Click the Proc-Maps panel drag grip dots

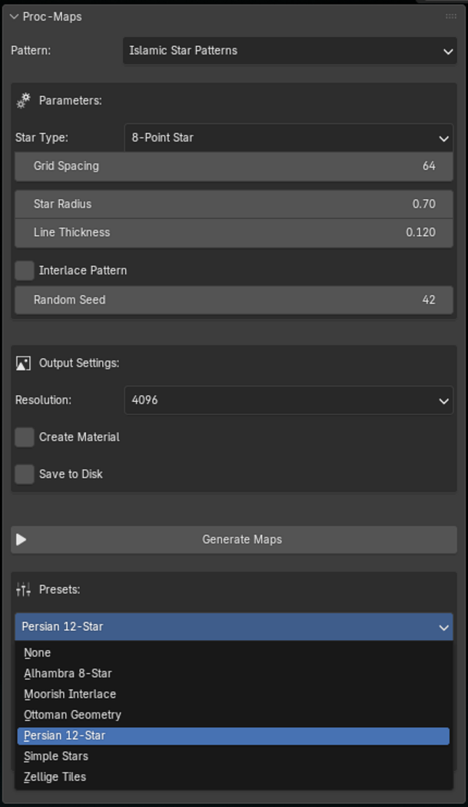(x=451, y=16)
